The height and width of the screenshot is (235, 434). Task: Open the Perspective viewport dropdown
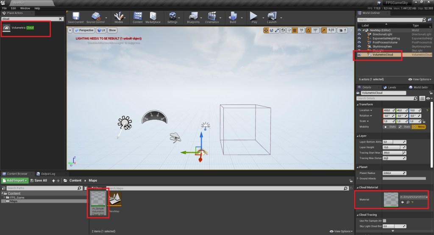[x=84, y=30]
